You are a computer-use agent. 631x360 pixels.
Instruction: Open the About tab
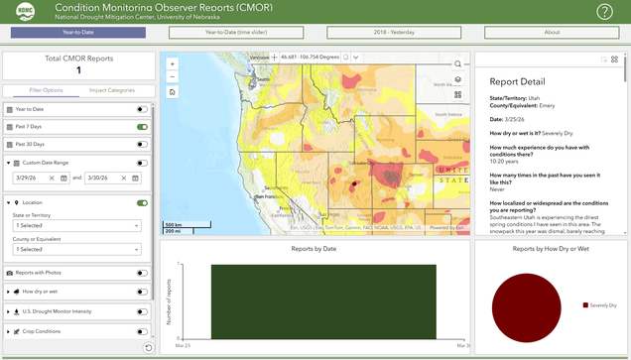click(x=552, y=32)
